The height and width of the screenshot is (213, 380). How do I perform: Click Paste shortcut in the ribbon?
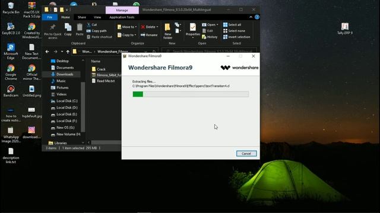pos(99,37)
